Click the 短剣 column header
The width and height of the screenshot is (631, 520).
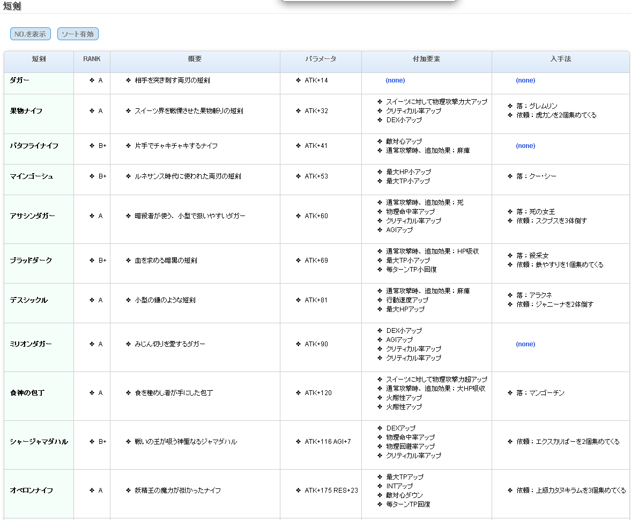click(x=39, y=59)
